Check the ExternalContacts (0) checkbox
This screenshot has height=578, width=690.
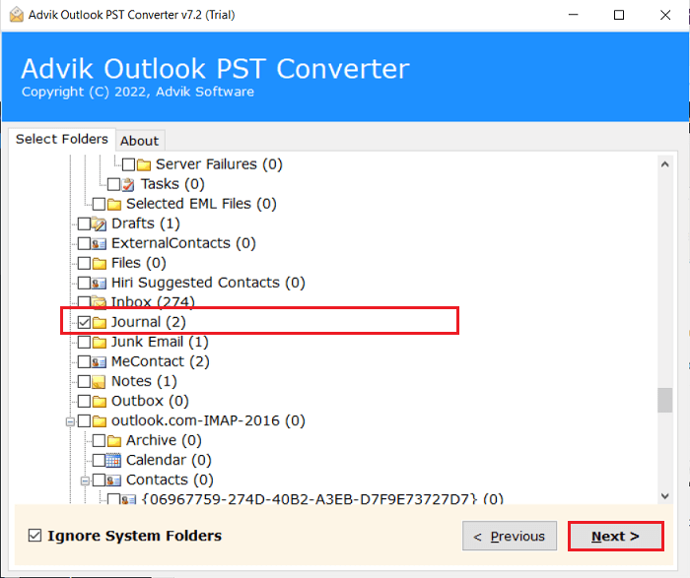click(x=84, y=244)
